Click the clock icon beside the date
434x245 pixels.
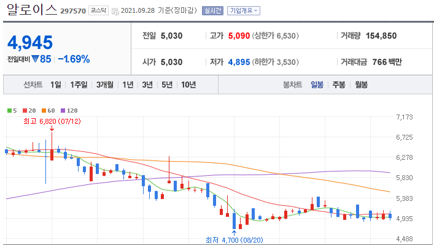pyautogui.click(x=115, y=11)
